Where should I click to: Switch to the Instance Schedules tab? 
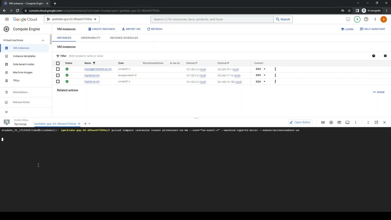(124, 38)
